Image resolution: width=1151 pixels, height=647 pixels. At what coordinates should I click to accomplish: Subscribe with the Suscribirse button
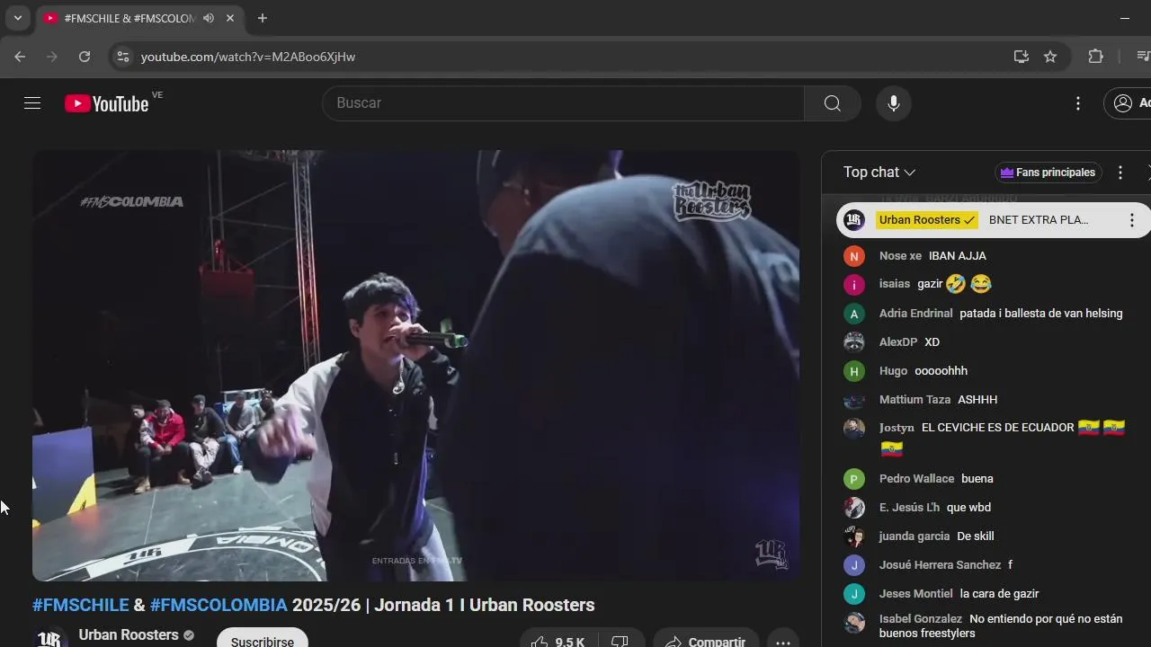[263, 639]
